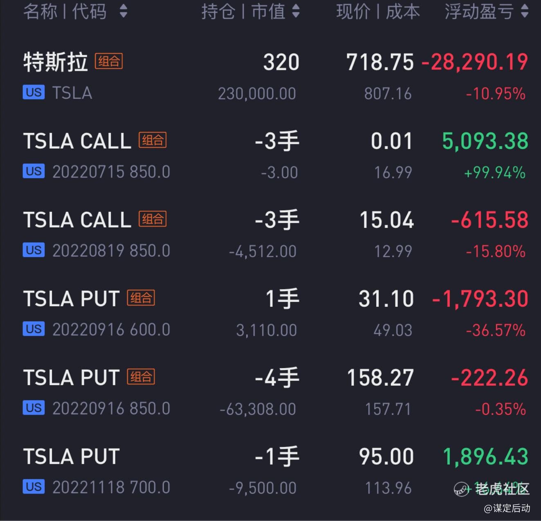Click US tag beside 20221118 700.0
This screenshot has height=521, width=541.
(34, 487)
